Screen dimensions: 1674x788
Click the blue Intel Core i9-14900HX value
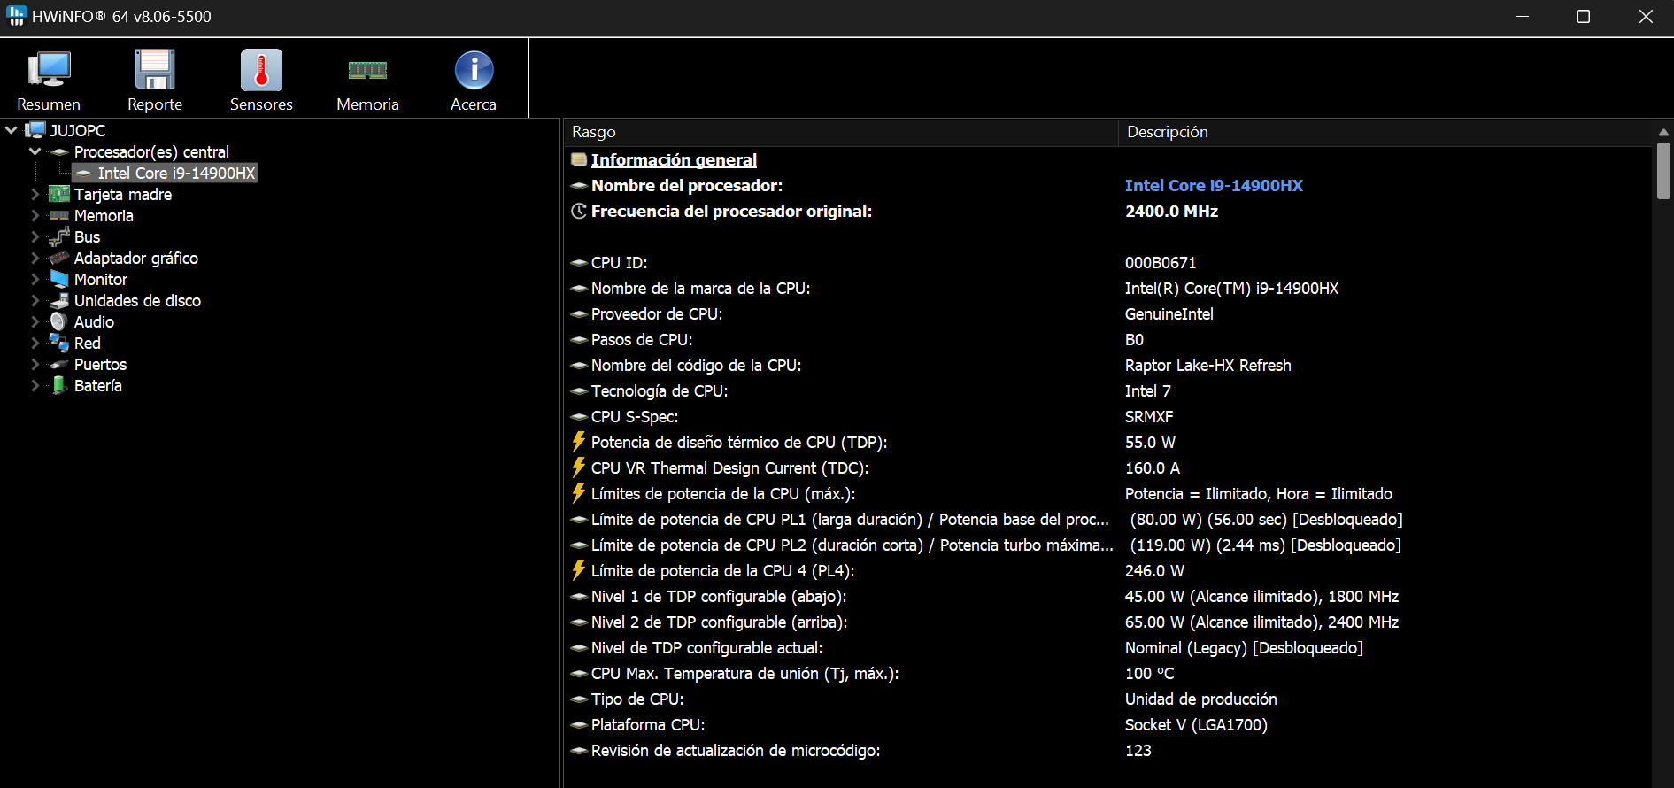click(x=1214, y=185)
